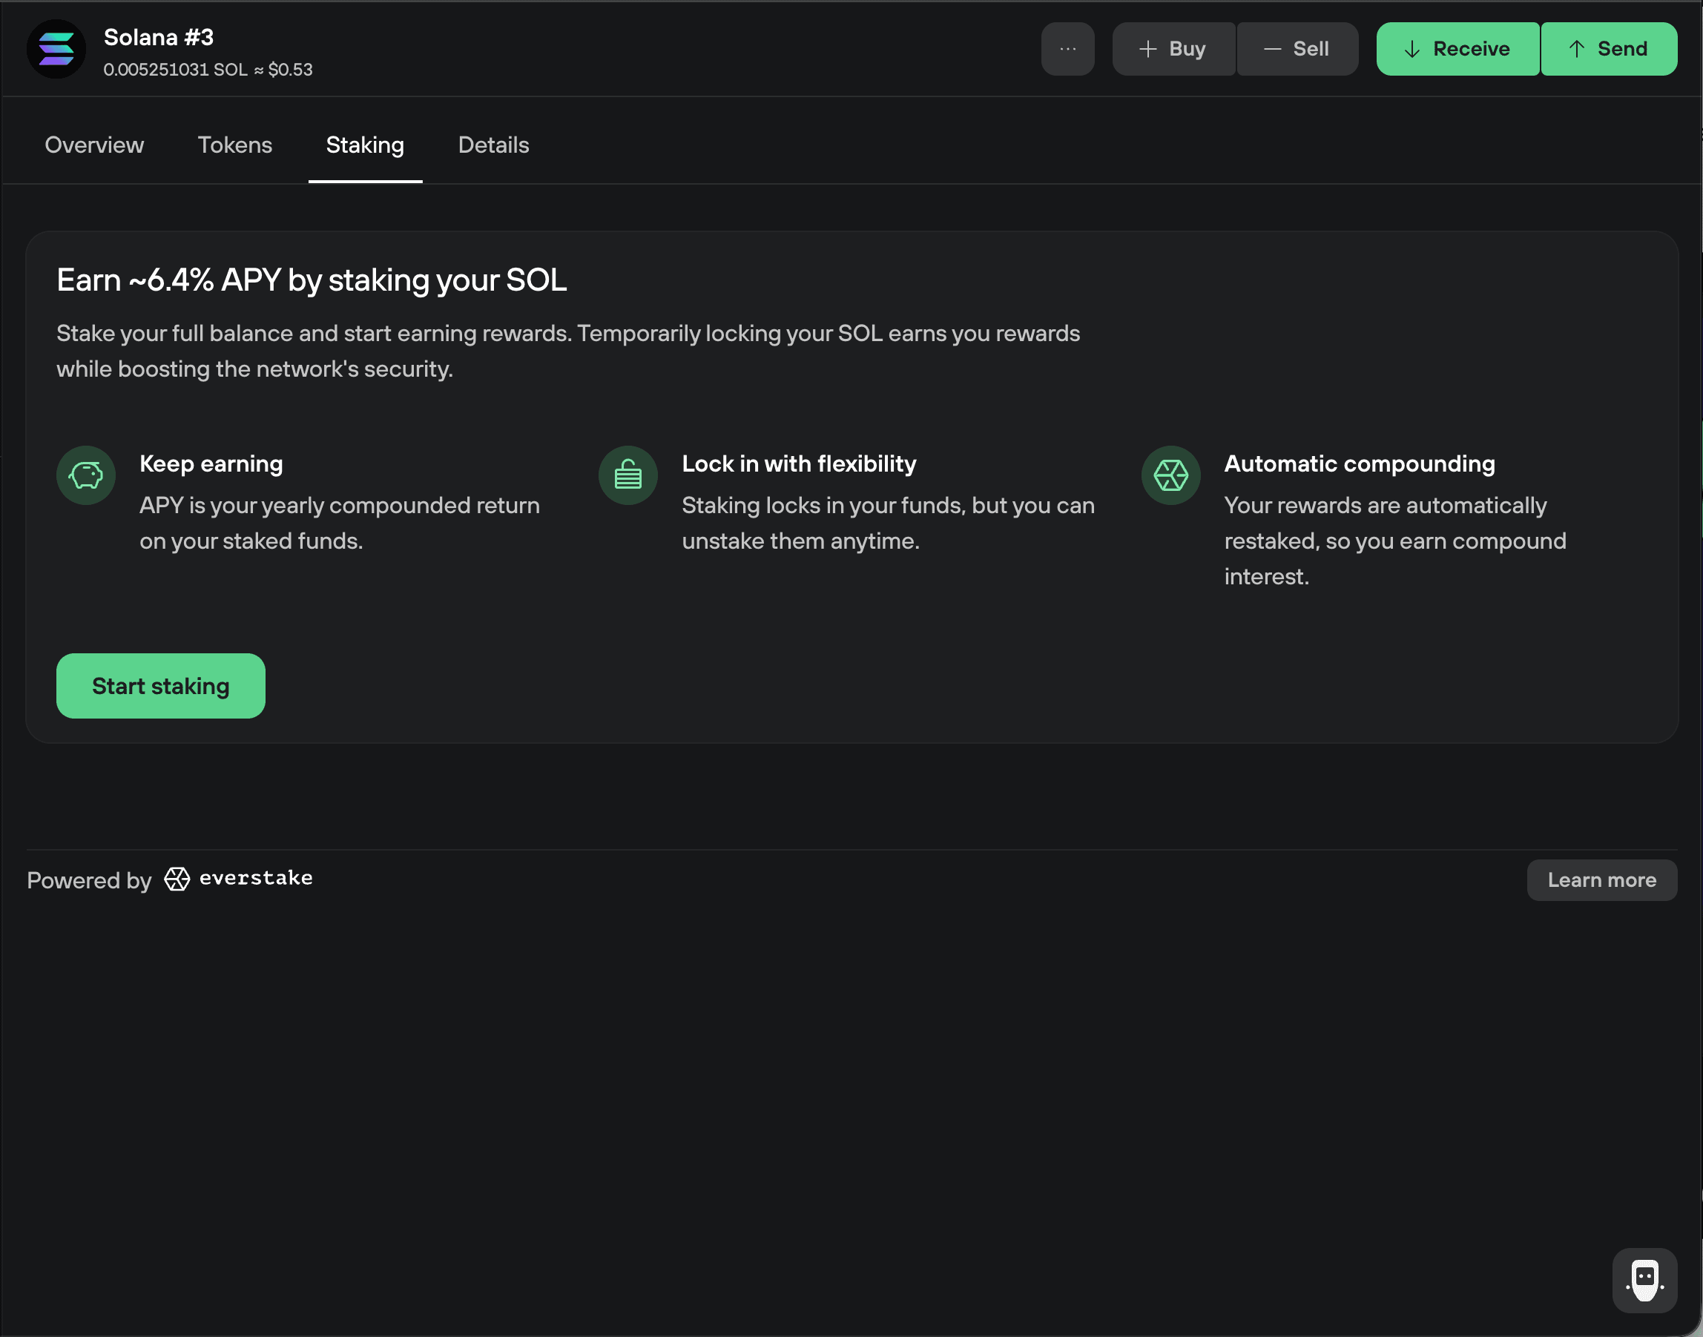The width and height of the screenshot is (1703, 1337).
Task: Click Learn more about staking
Action: point(1602,880)
